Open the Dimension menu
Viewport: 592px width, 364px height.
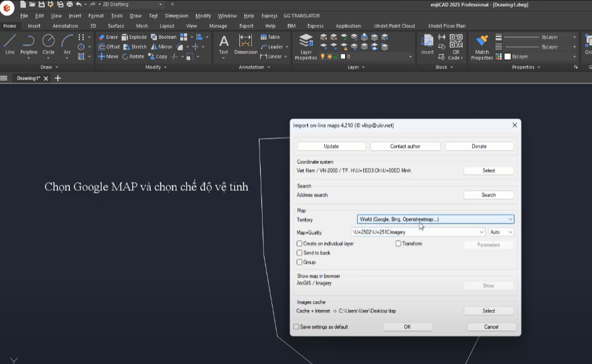click(176, 16)
